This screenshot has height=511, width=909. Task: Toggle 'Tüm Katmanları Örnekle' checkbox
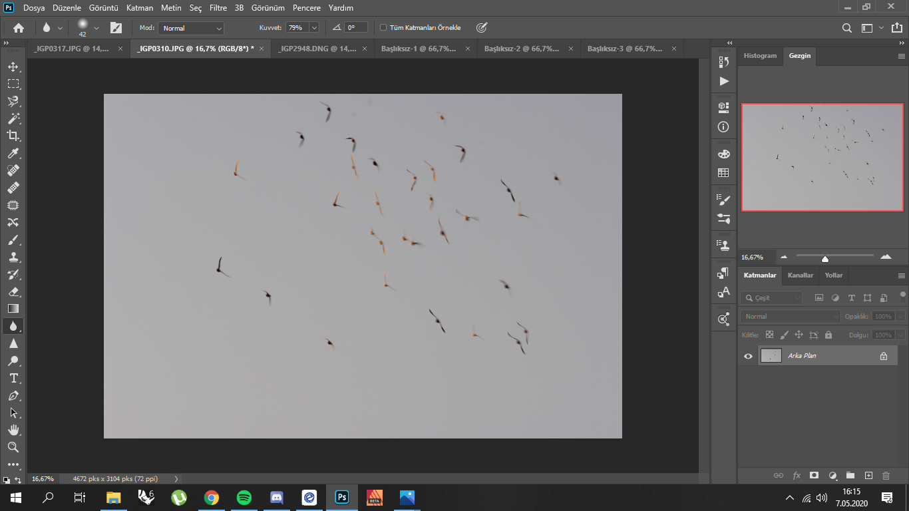(x=383, y=28)
